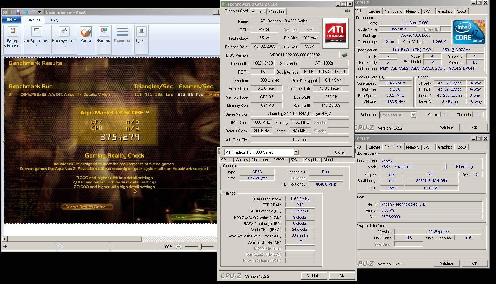Click OK in the mainboard CPU-Z window
The image size is (496, 284).
click(x=474, y=263)
